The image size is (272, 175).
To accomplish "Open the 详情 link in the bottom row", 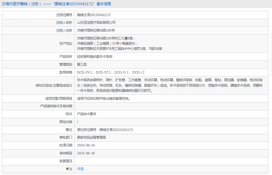I will point(80,169).
